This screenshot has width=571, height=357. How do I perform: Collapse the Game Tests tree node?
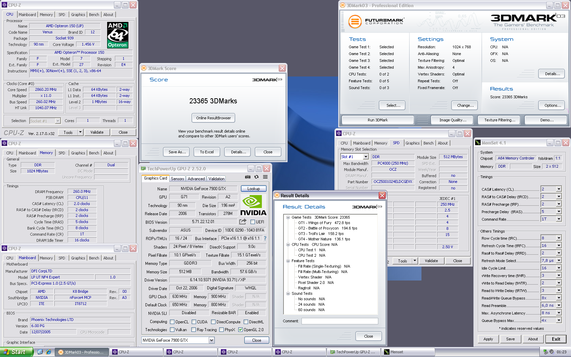coord(288,217)
